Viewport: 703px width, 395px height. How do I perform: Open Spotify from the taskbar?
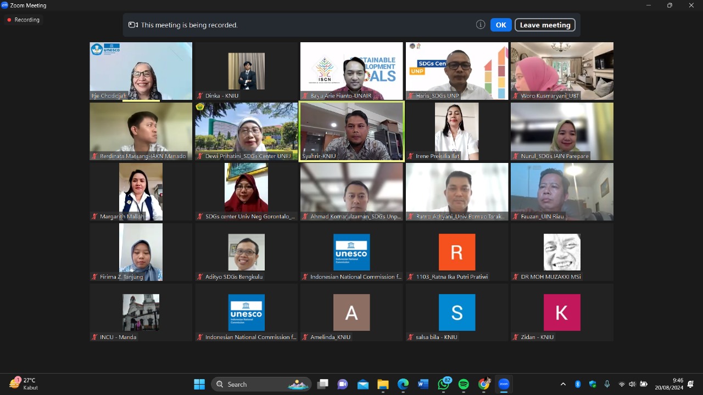(464, 384)
